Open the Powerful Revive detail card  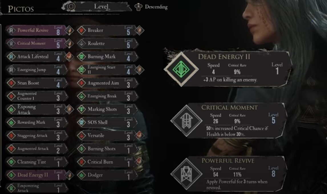coord(228,174)
